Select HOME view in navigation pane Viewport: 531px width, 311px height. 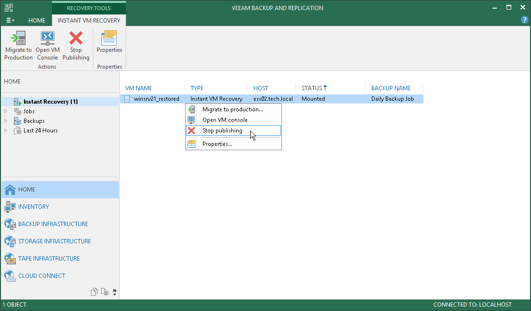coord(60,190)
